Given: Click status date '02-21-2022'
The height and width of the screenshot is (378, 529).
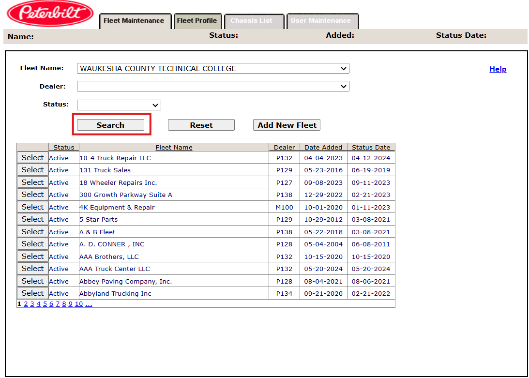Looking at the screenshot, I should (371, 294).
